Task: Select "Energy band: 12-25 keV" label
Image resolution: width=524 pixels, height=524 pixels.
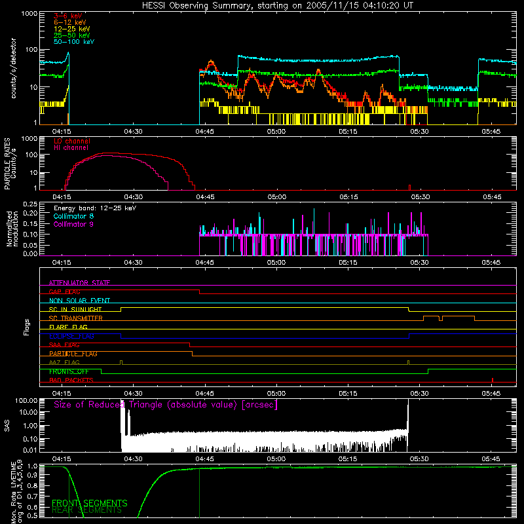Action: click(x=95, y=208)
